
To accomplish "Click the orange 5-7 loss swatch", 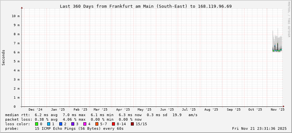I will (97, 124).
